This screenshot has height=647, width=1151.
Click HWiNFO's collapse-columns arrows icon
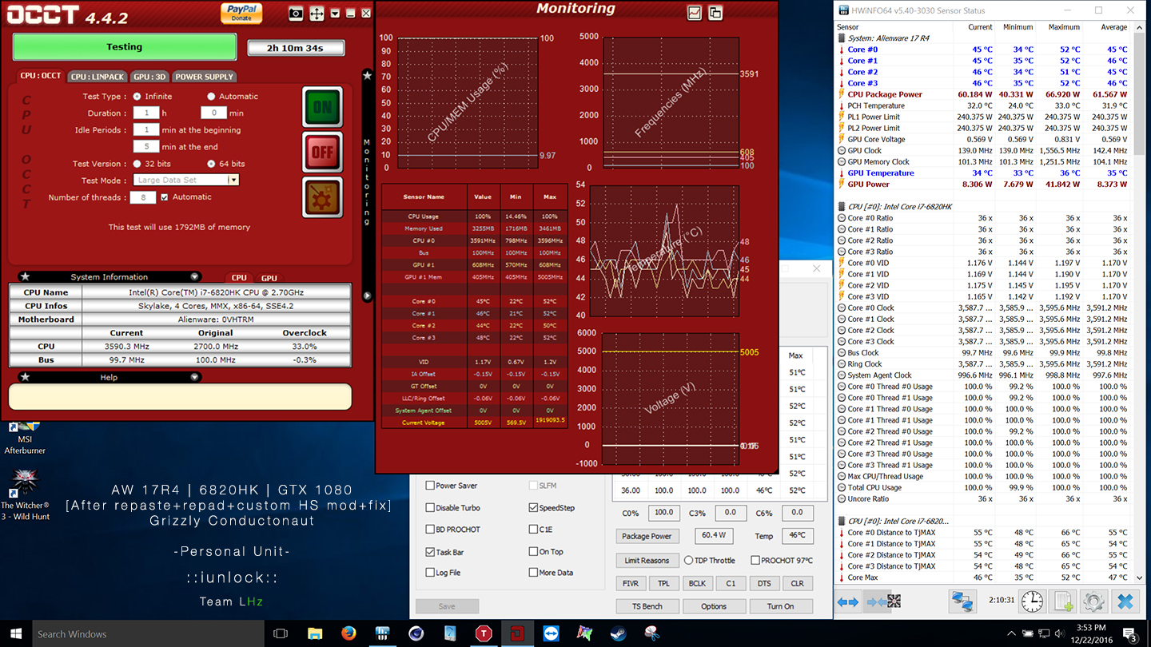tap(884, 601)
